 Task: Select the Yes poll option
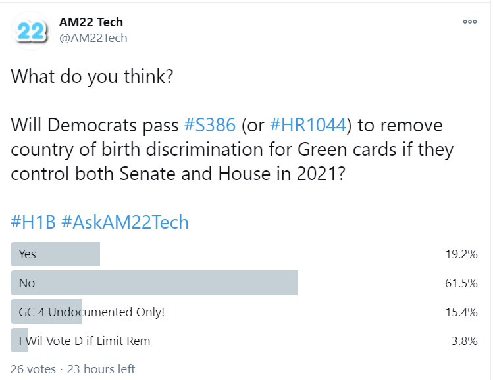click(244, 254)
